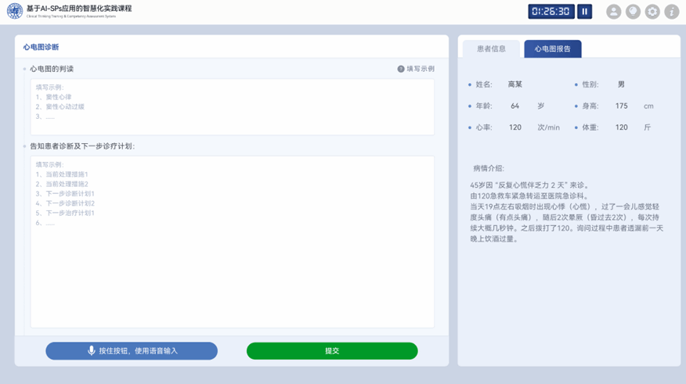Click the green 提交 button

332,351
